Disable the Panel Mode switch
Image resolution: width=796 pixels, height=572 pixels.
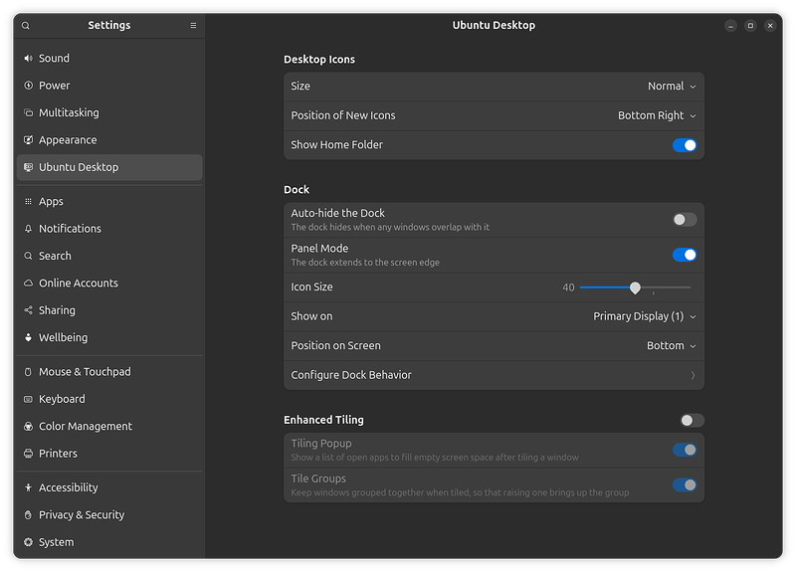[x=685, y=255]
